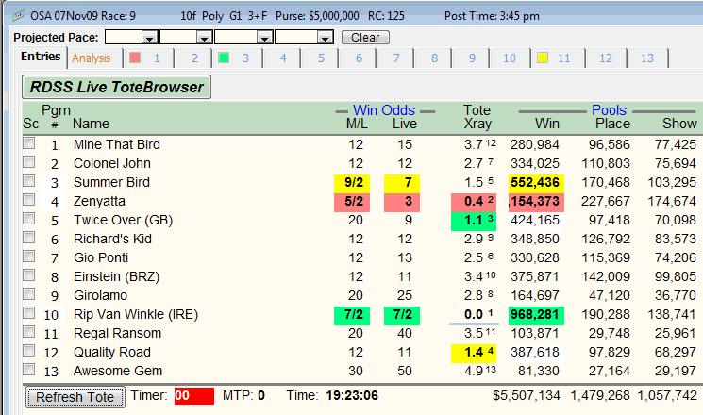Click Zenyatta's red 0.4 Tote Xray cell
The image size is (703, 415).
click(474, 202)
